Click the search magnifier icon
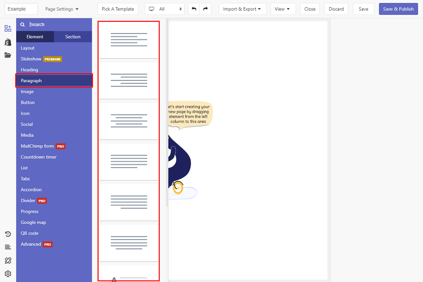 tap(23, 25)
